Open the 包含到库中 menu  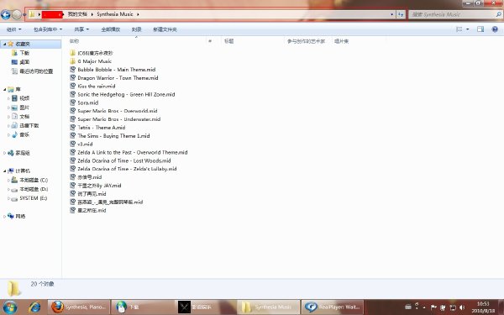pos(48,29)
